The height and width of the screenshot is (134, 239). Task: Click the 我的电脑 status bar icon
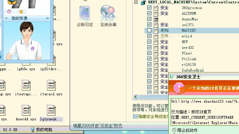[x=32, y=130]
